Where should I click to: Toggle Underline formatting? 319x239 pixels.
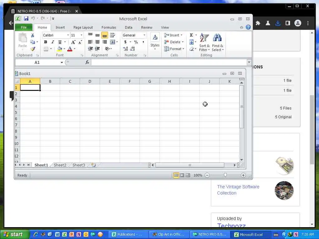tap(60, 42)
